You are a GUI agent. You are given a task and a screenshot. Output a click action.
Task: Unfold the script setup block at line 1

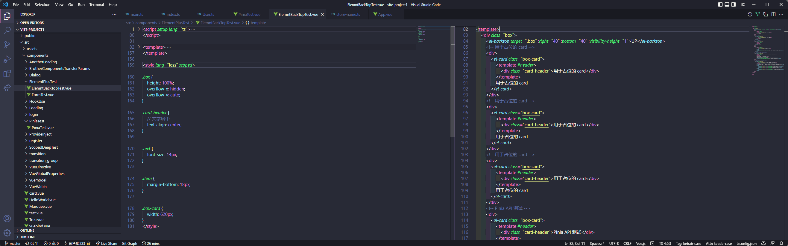(139, 29)
